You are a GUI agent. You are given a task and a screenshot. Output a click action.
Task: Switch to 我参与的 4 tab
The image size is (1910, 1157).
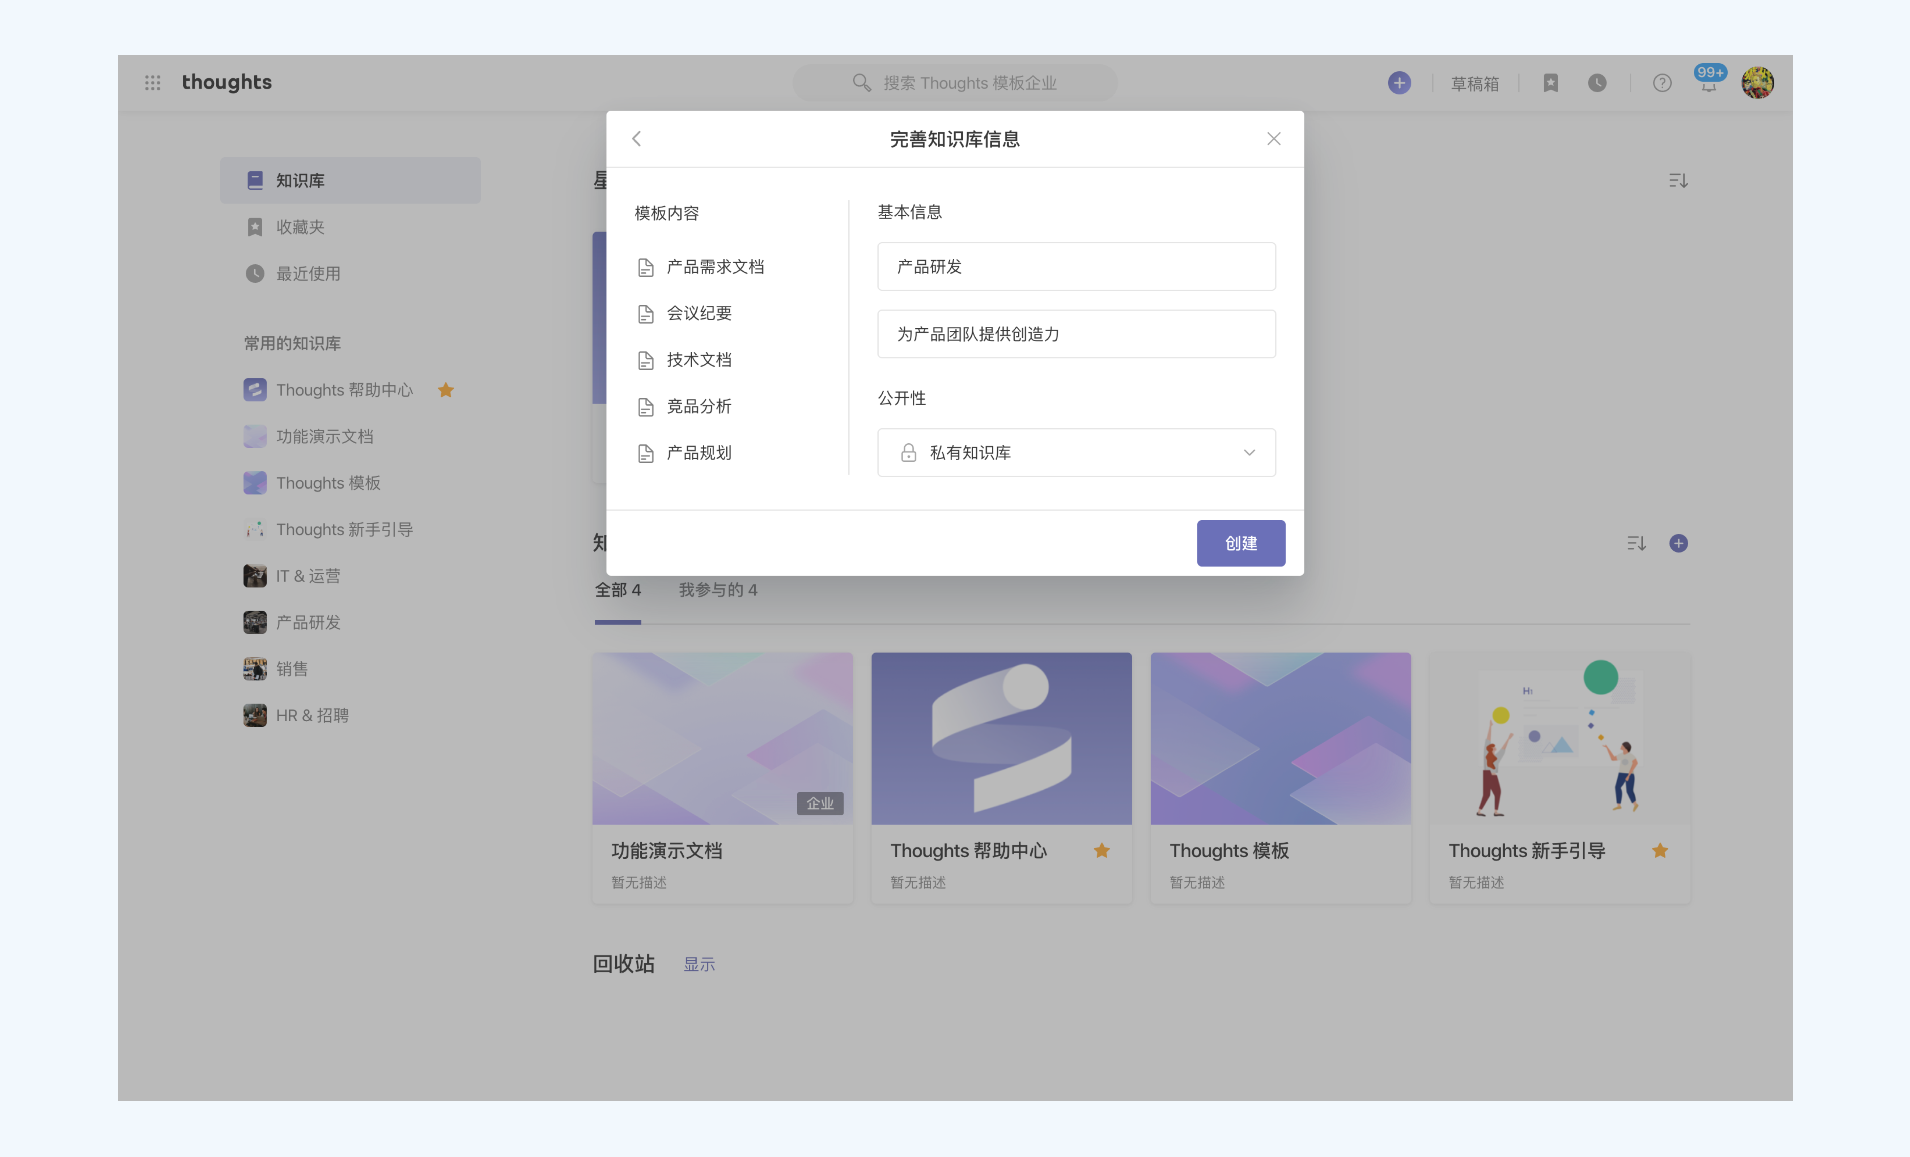point(718,590)
